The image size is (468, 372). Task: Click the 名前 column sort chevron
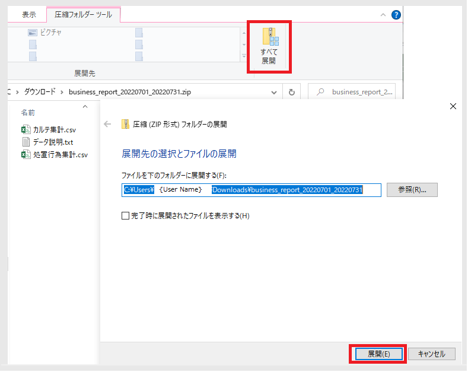pyautogui.click(x=85, y=107)
